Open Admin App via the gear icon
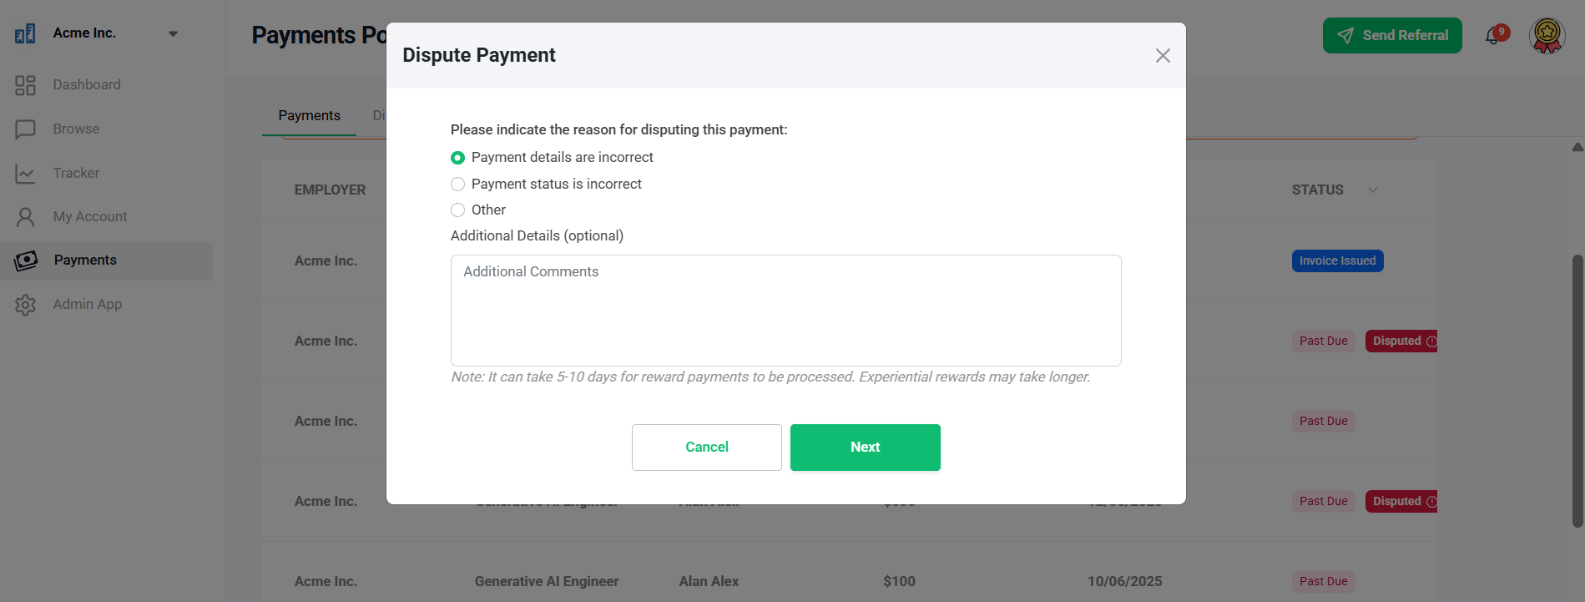The image size is (1585, 602). tap(25, 305)
